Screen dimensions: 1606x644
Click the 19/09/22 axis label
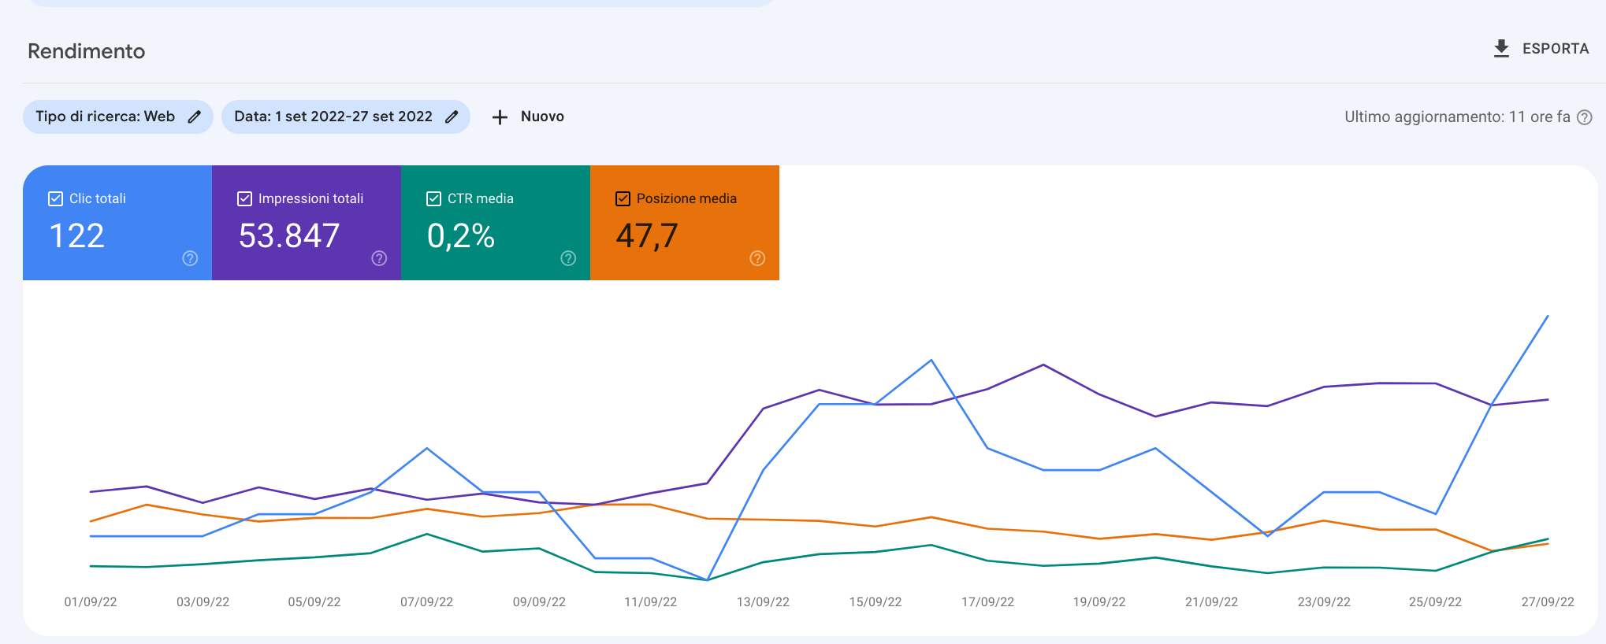(x=1099, y=601)
